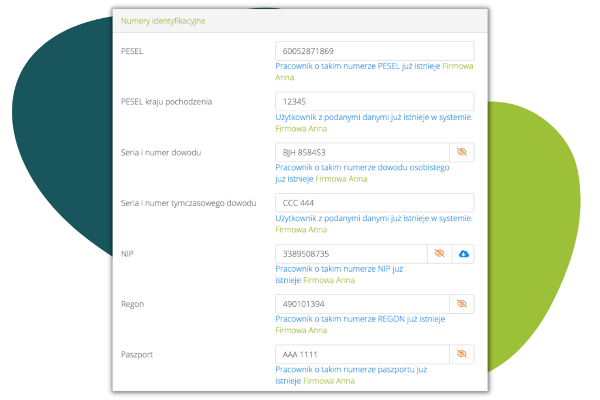
Task: Click the cloud download icon beside NIP
Action: point(463,254)
